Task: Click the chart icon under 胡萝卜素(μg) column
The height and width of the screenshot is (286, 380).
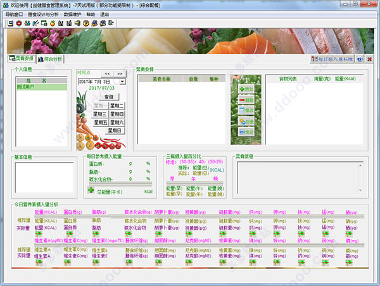Action: [158, 234]
